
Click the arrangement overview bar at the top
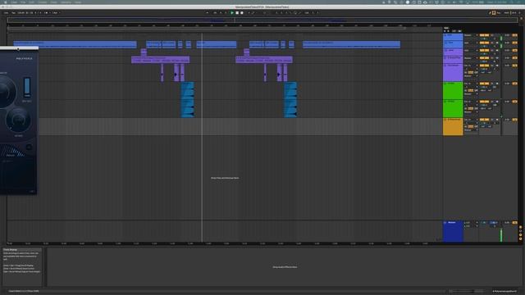[x=262, y=20]
